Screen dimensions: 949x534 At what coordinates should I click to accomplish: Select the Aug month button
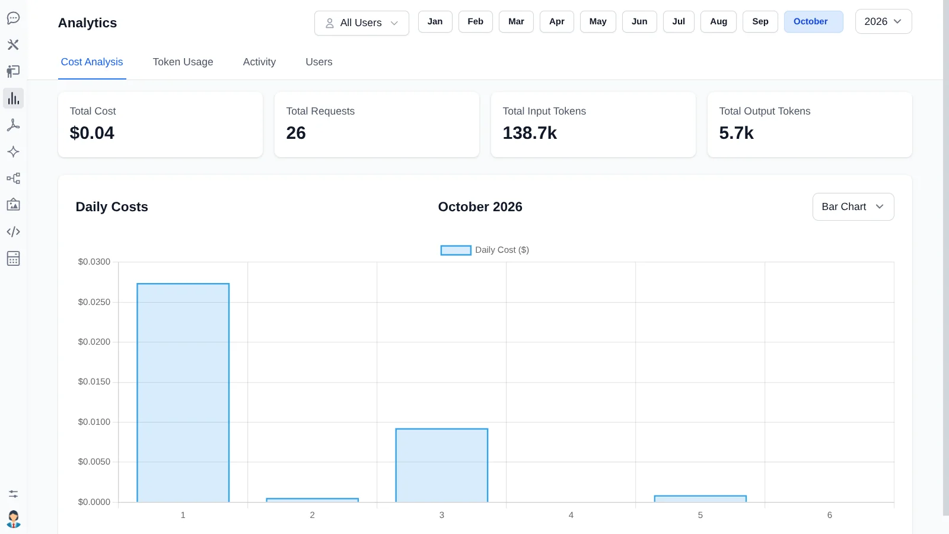[x=718, y=21]
